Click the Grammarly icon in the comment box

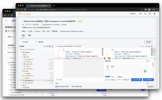[145, 71]
